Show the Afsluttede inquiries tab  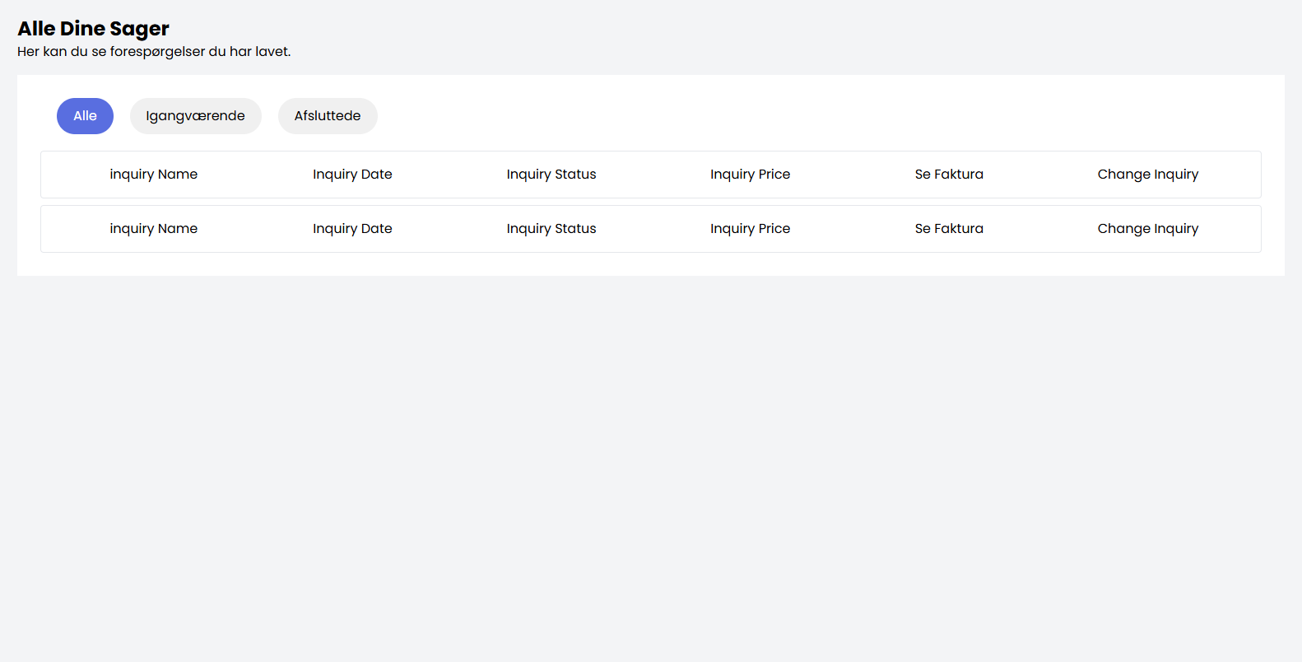(328, 116)
